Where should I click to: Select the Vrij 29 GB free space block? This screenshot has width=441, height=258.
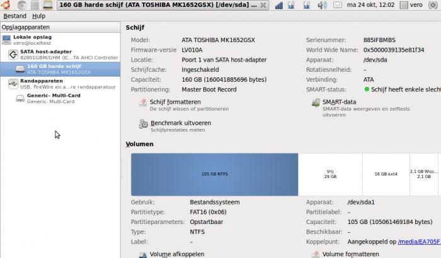coord(330,174)
